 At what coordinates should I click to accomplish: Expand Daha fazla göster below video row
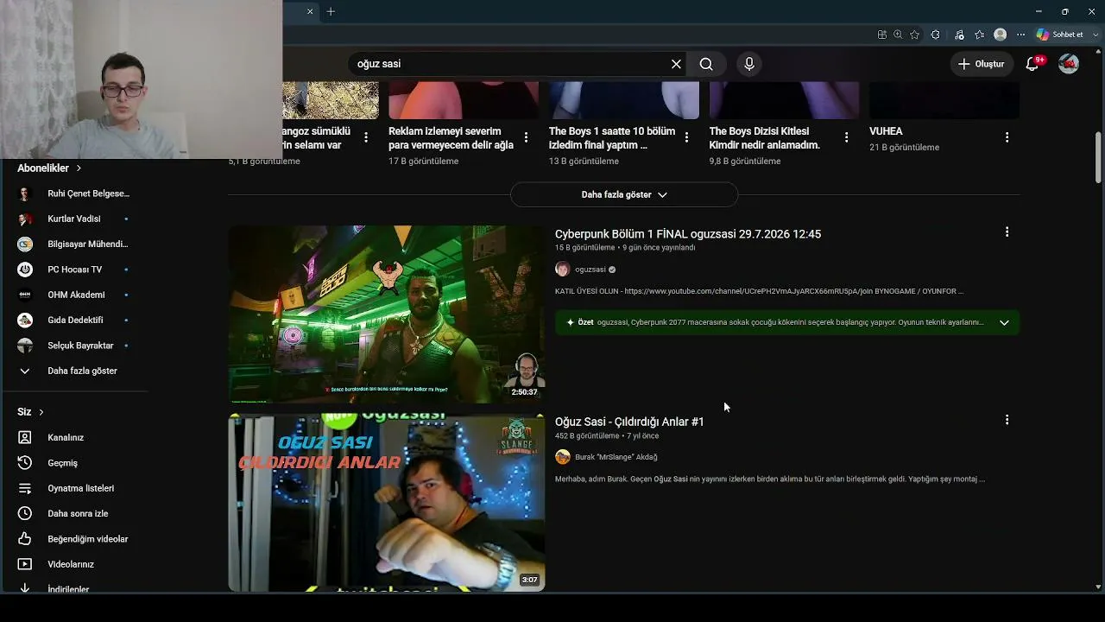[624, 194]
